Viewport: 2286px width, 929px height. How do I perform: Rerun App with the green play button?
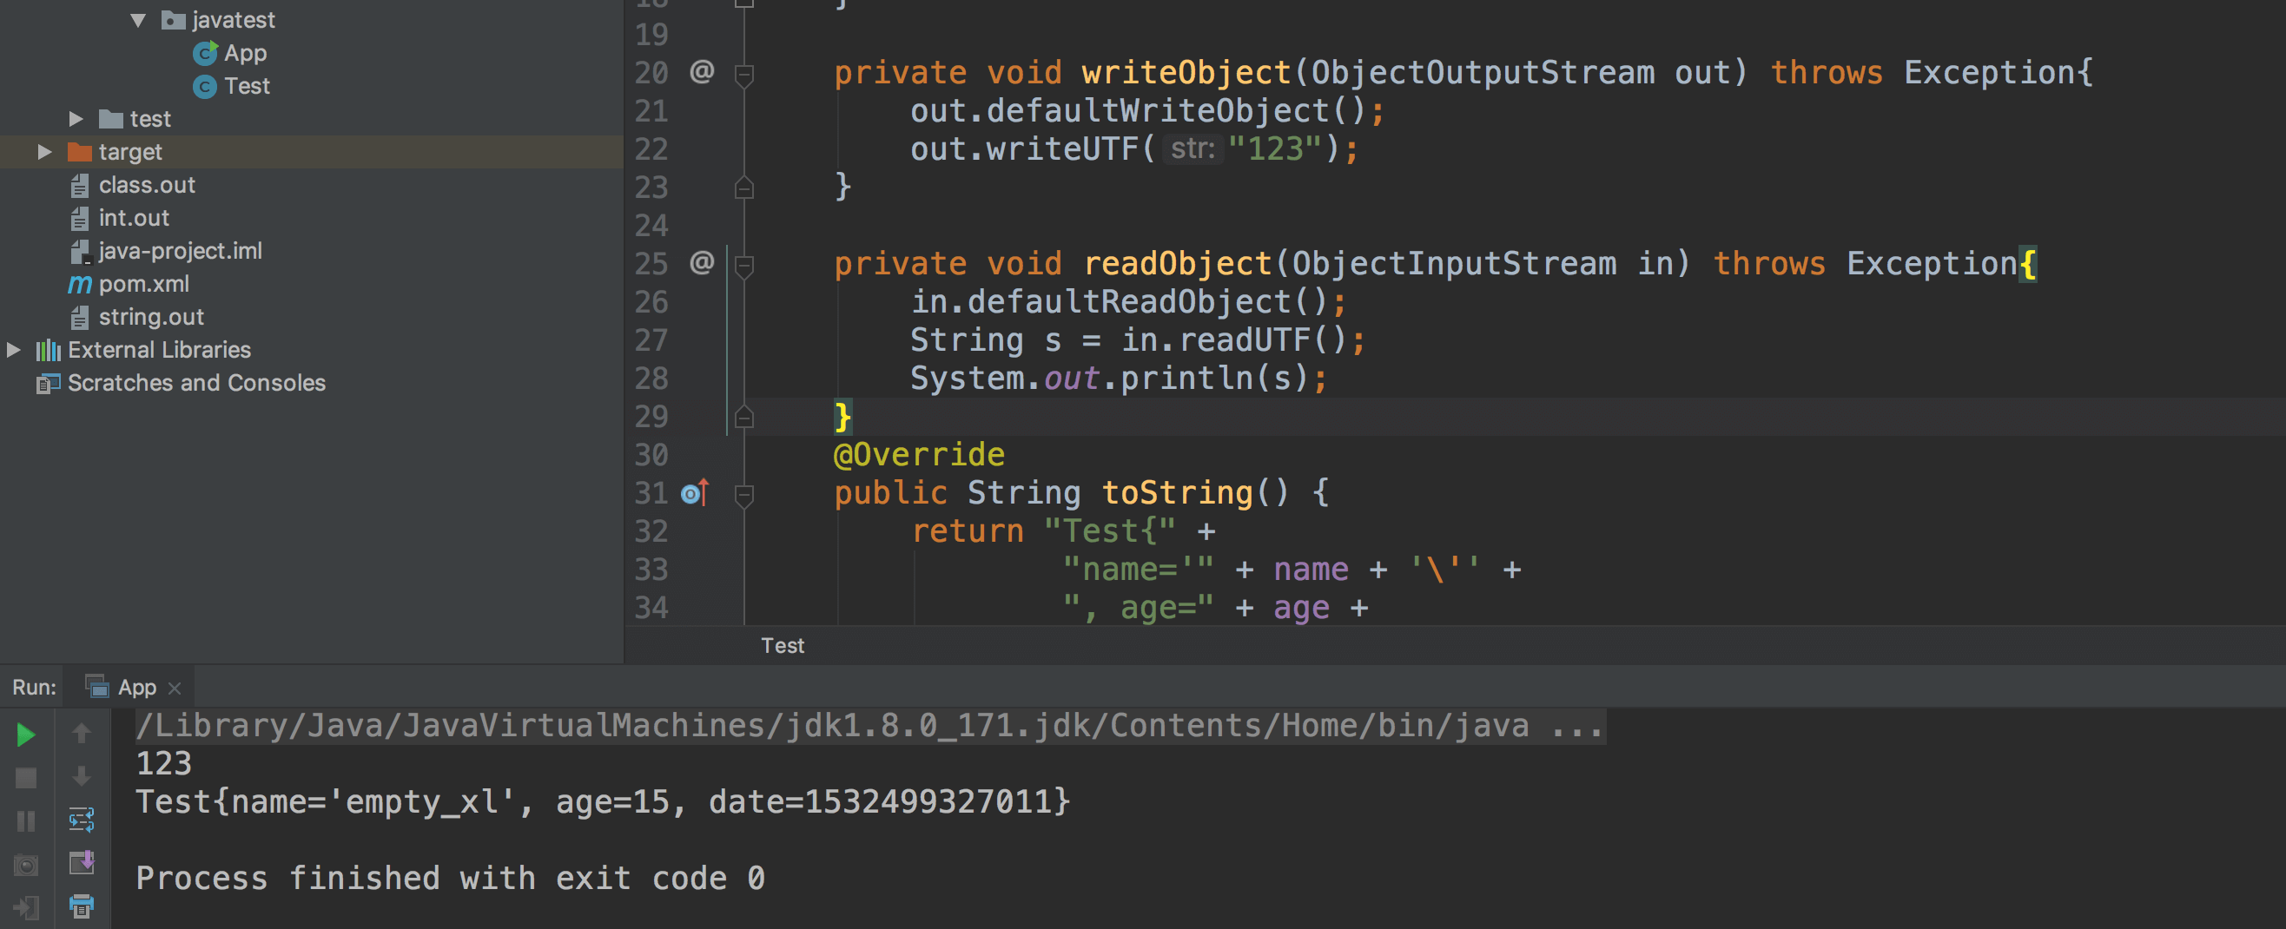coord(26,735)
